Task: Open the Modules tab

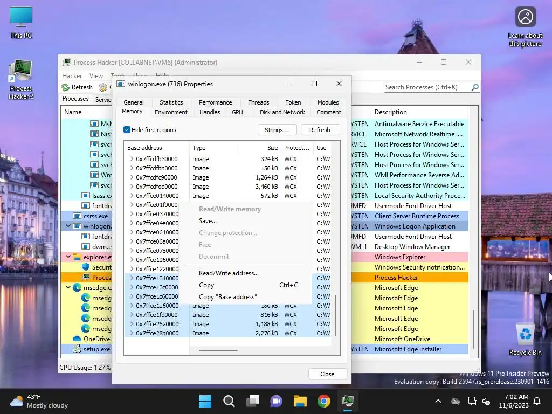Action: point(328,102)
